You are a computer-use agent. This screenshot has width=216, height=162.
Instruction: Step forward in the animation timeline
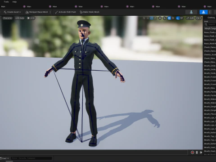point(201,153)
